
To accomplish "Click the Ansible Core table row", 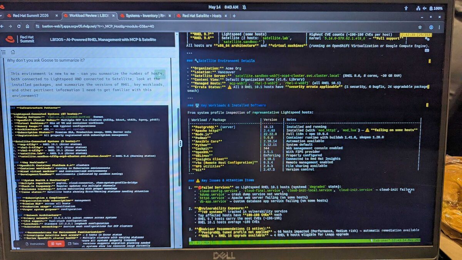I will coord(303,141).
